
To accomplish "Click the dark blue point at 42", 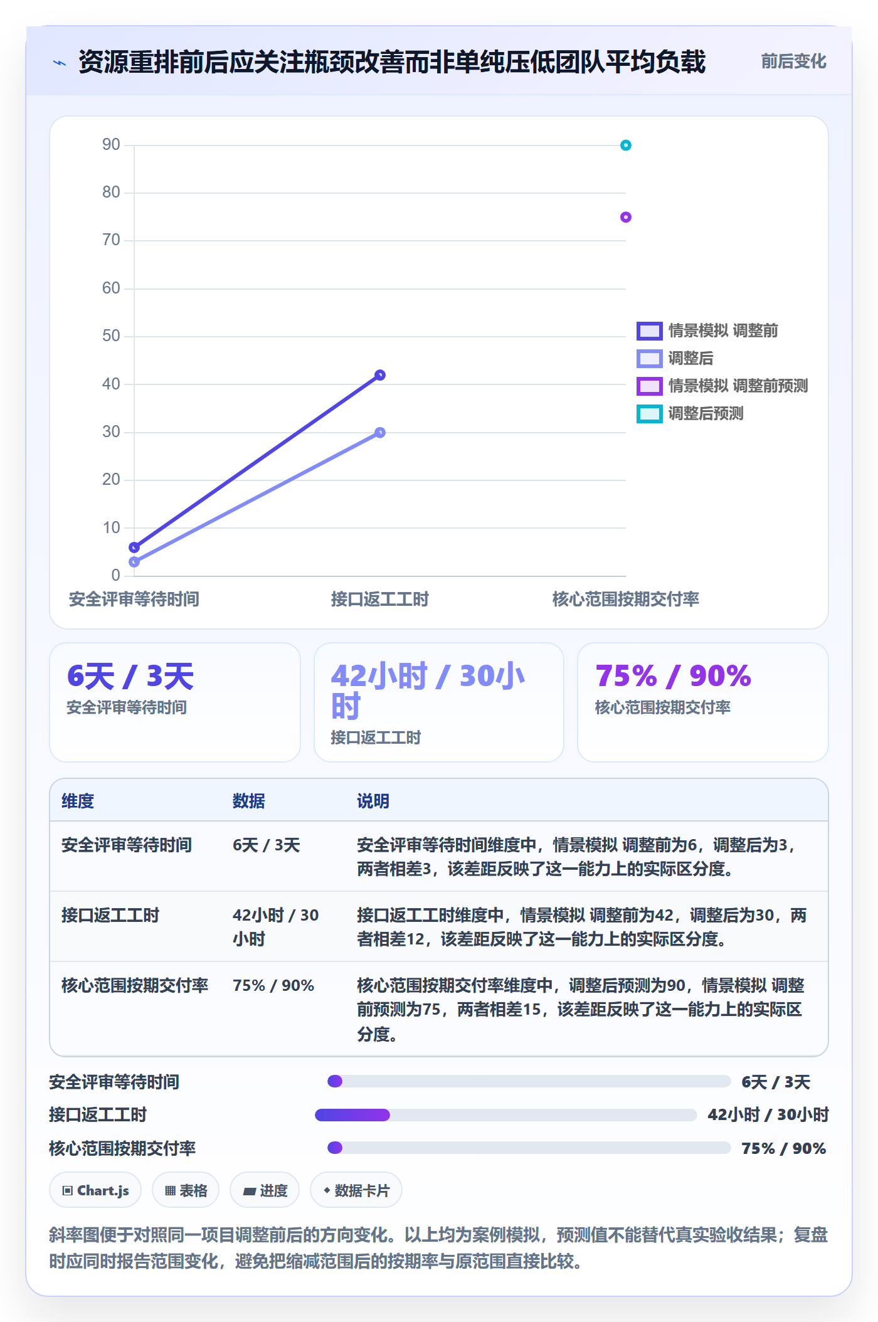I will [x=379, y=375].
